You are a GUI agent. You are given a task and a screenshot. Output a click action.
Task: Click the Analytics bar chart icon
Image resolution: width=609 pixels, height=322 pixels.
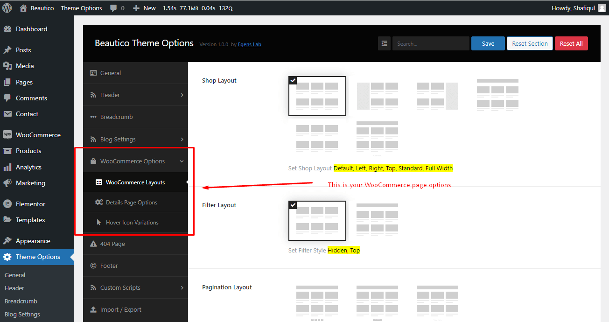pos(7,167)
